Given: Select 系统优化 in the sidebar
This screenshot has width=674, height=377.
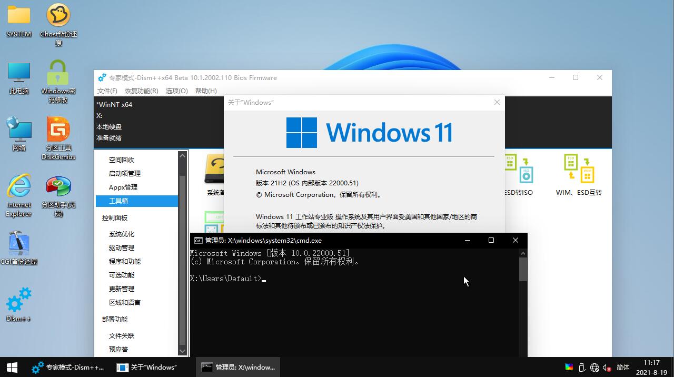Looking at the screenshot, I should click(x=122, y=234).
